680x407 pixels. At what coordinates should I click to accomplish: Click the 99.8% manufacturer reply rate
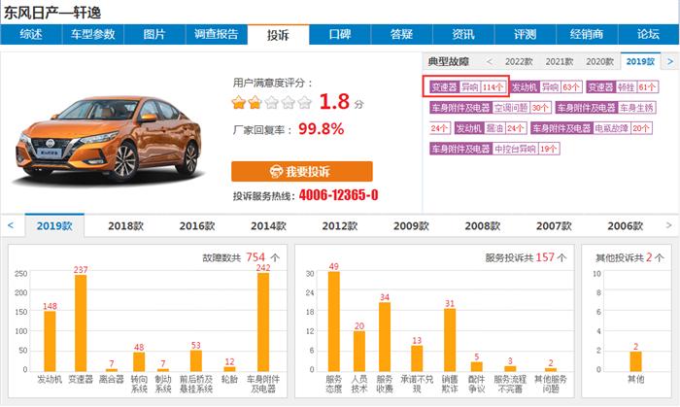322,129
